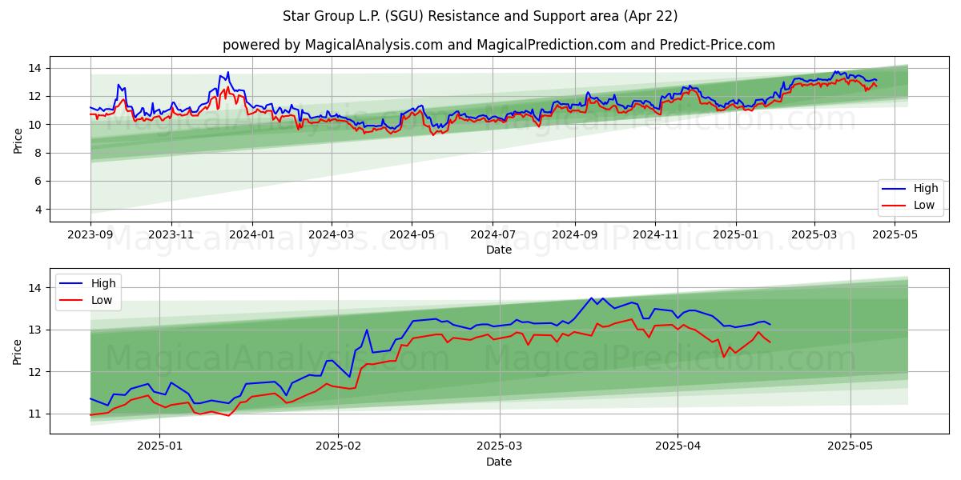Click the Price axis label of bottom chart
961x480 pixels.
click(18, 351)
